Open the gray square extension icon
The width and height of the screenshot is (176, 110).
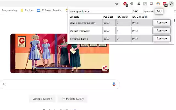(x=145, y=4)
